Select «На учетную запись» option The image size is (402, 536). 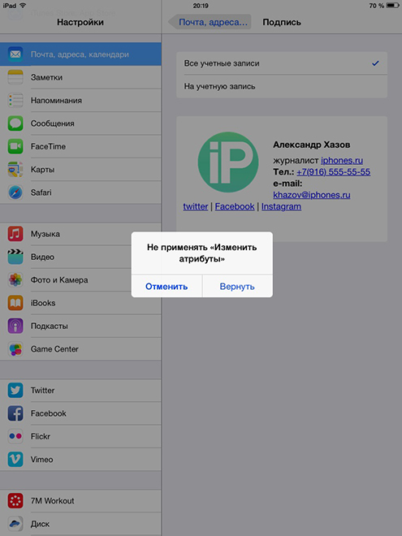(x=282, y=86)
